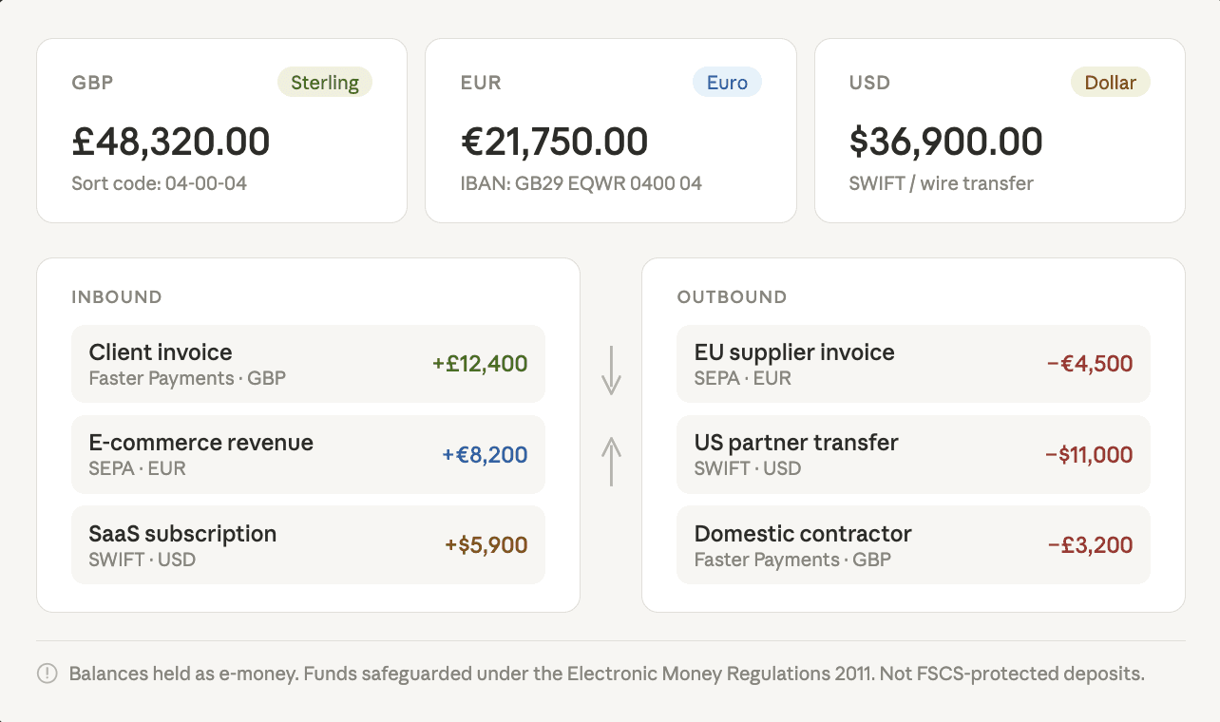
Task: Toggle the Sterling badge on the GBP card
Action: pos(324,82)
